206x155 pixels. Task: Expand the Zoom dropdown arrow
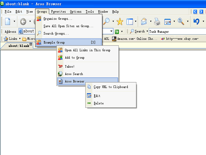coord(188,21)
